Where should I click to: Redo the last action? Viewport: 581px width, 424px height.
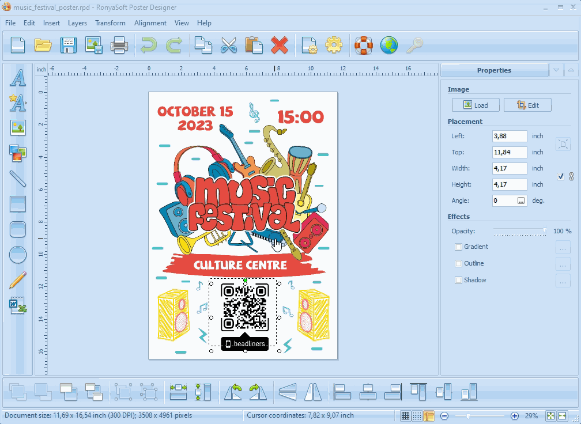click(174, 45)
